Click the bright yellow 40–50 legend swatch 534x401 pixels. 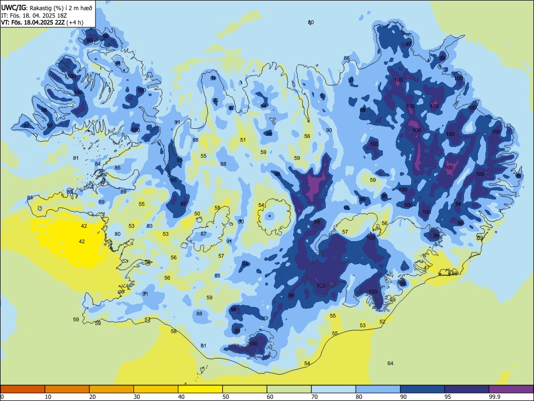[200, 389]
